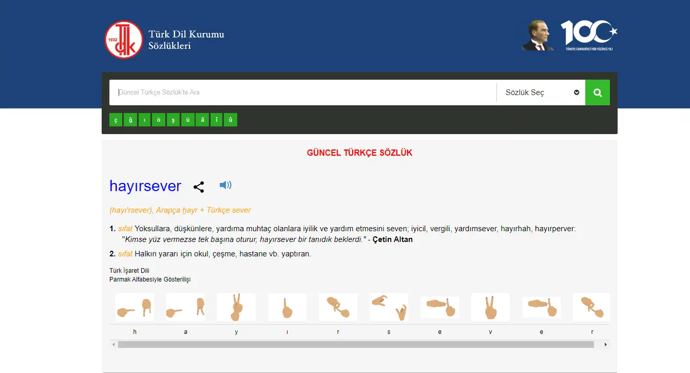The width and height of the screenshot is (690, 373).
Task: Click the GÜNCEL TÜRKÇE SÖZLÜK heading
Action: 359,153
